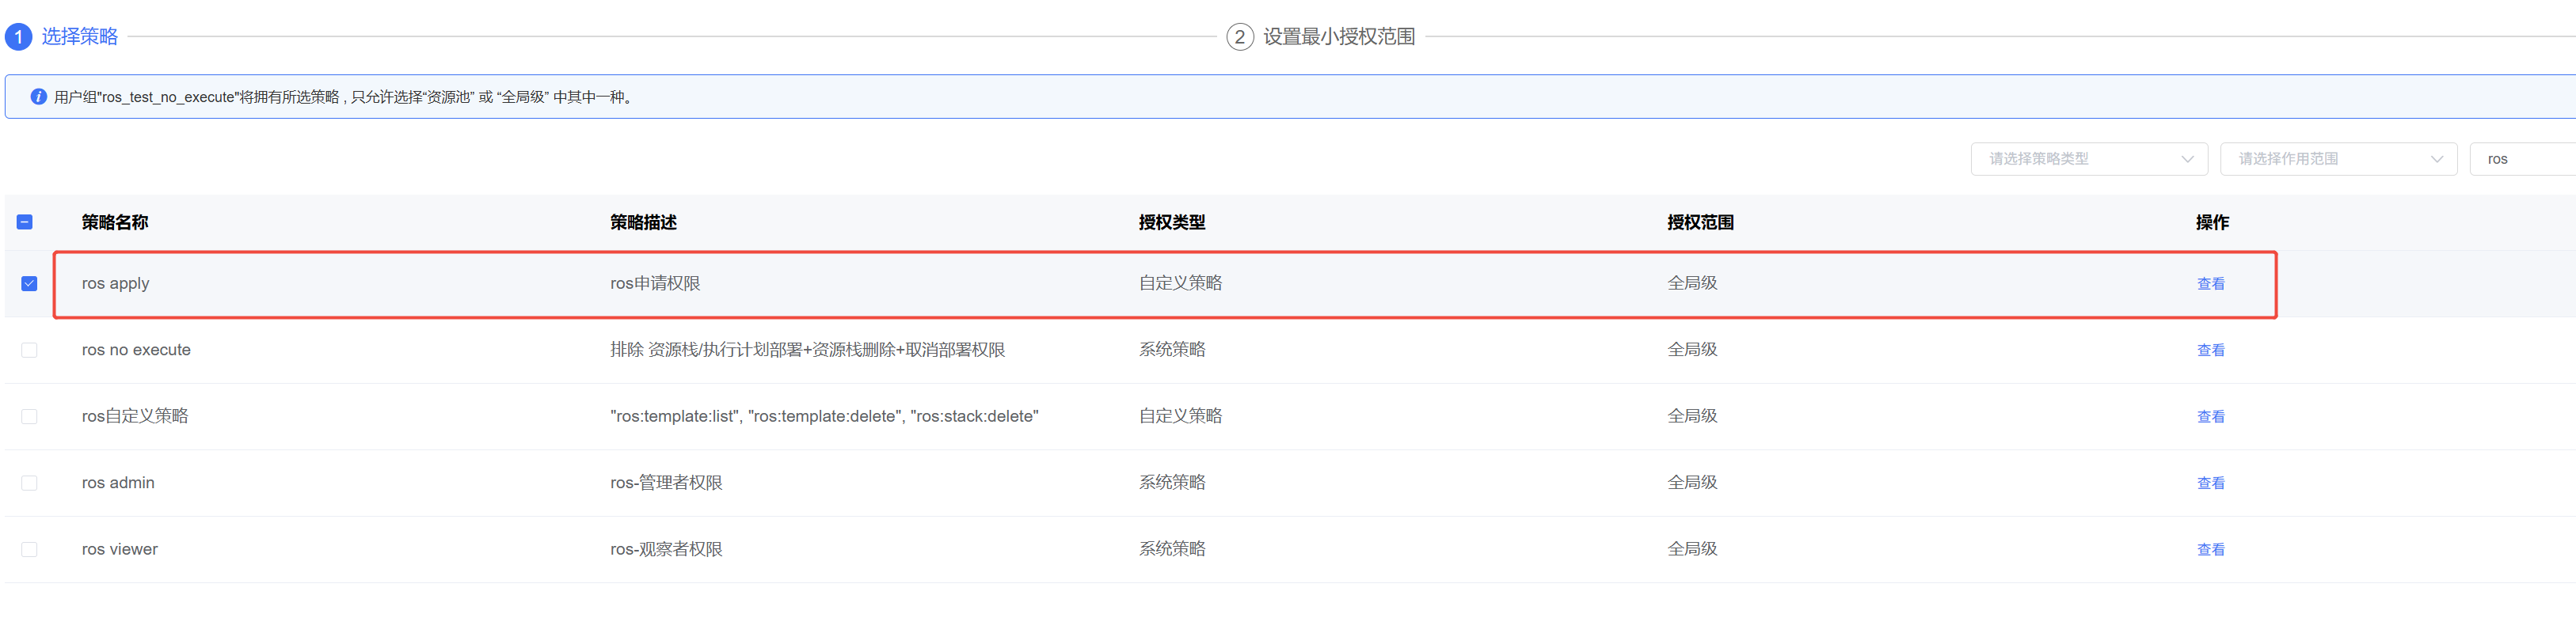Viewport: 2576px width, 633px height.
Task: Click the 排除 资源栈 description cell
Action: (807, 350)
